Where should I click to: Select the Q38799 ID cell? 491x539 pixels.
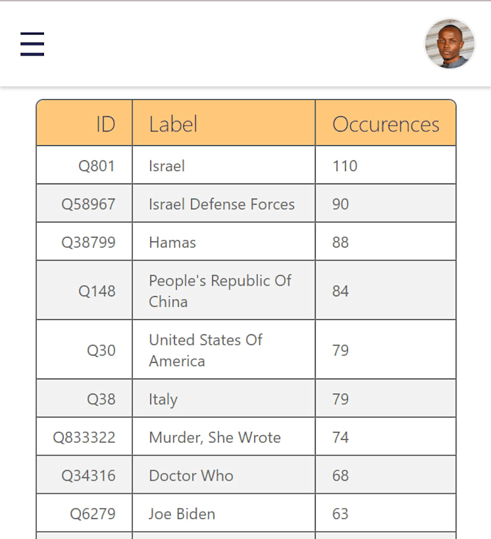(x=84, y=241)
